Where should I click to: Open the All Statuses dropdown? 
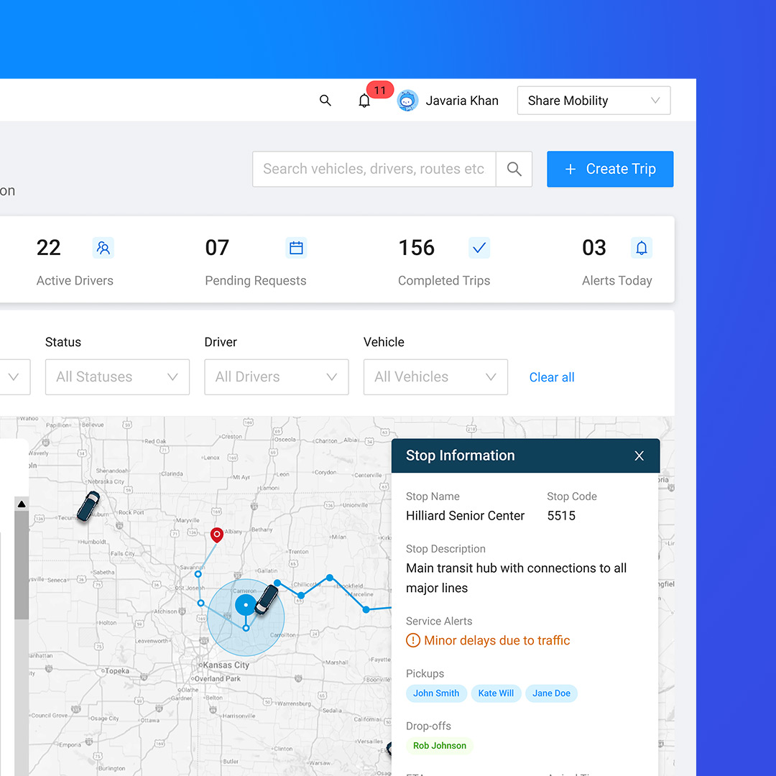pyautogui.click(x=117, y=377)
